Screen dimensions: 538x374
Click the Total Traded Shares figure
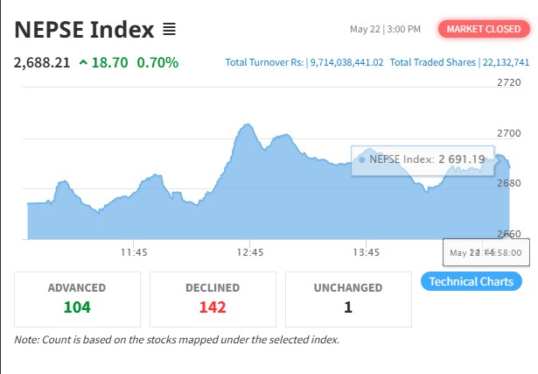click(506, 63)
